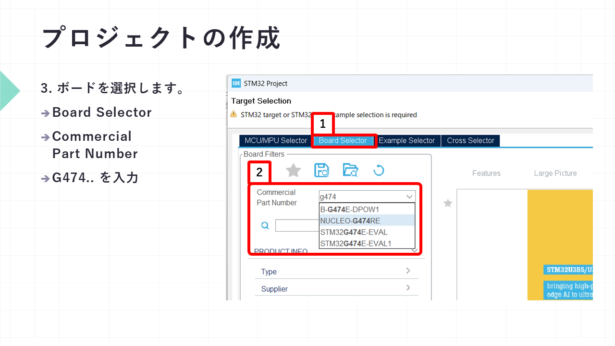Screen dimensions: 615x346
Task: Toggle the Commercial Part Number dropdown arrow
Action: 409,197
